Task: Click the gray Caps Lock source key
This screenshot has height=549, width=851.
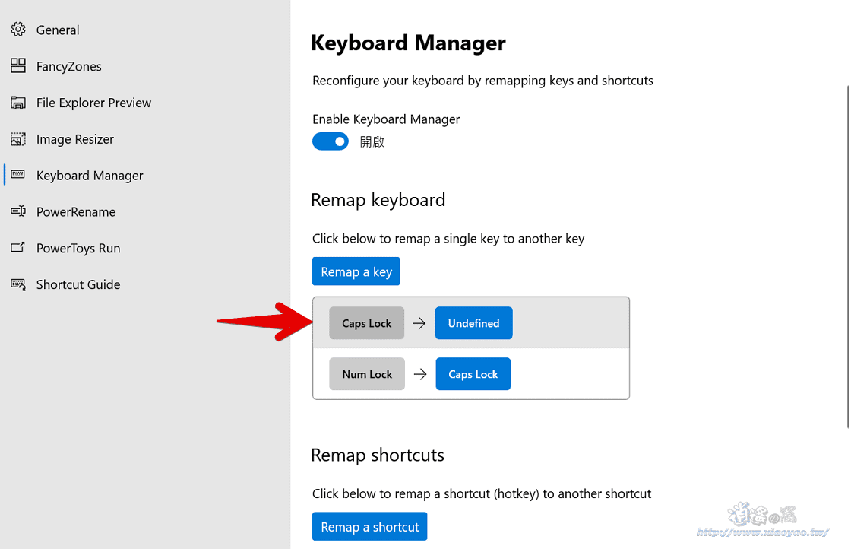Action: (366, 323)
